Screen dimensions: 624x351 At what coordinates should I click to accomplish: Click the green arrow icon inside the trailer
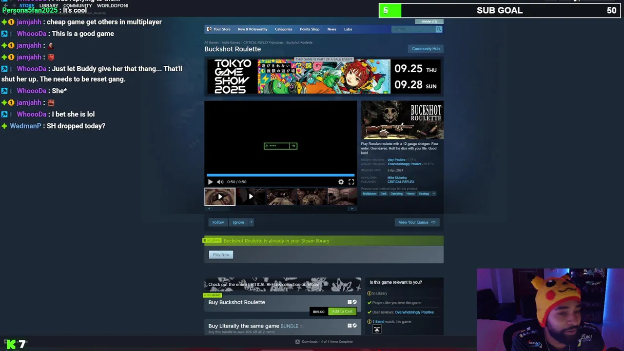(293, 146)
